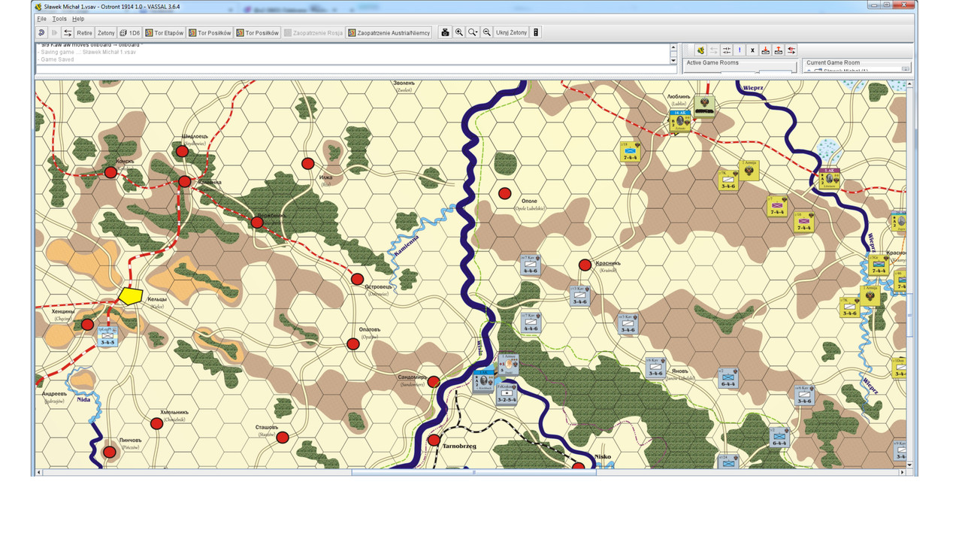962x533 pixels.
Task: Click the 'Game Saved' chat log line
Action: click(56, 59)
